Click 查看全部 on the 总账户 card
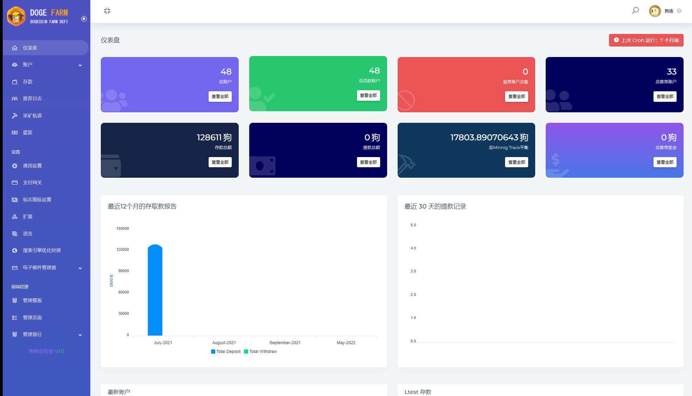The width and height of the screenshot is (692, 396). coord(220,96)
